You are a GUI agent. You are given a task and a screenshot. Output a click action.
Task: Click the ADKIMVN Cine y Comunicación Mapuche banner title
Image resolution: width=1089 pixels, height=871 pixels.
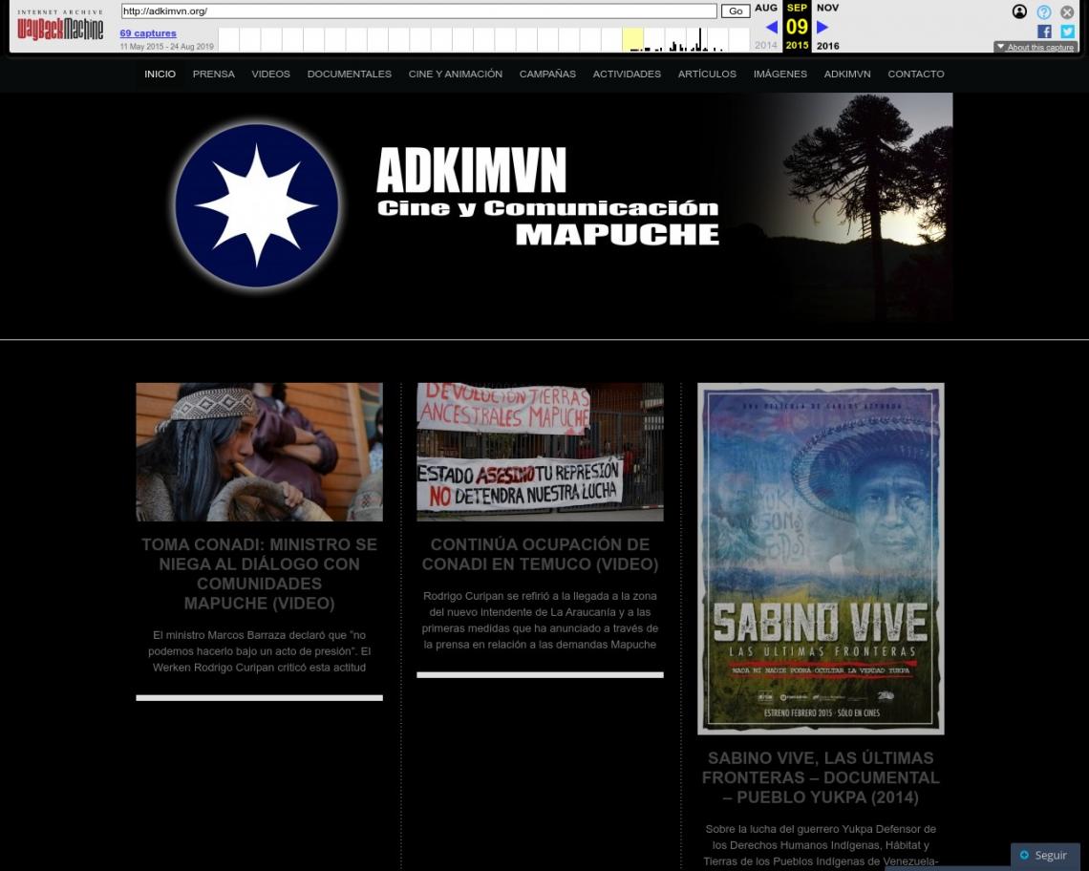pos(548,197)
